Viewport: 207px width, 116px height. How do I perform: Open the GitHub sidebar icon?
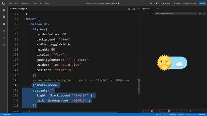point(4,31)
